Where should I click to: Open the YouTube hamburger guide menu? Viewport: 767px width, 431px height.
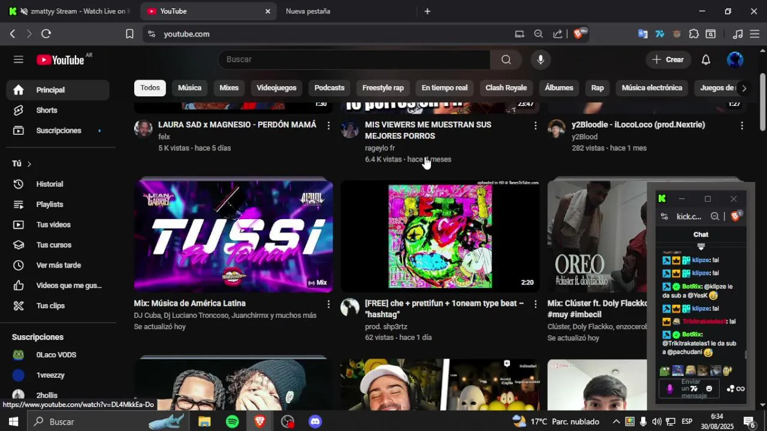click(19, 59)
